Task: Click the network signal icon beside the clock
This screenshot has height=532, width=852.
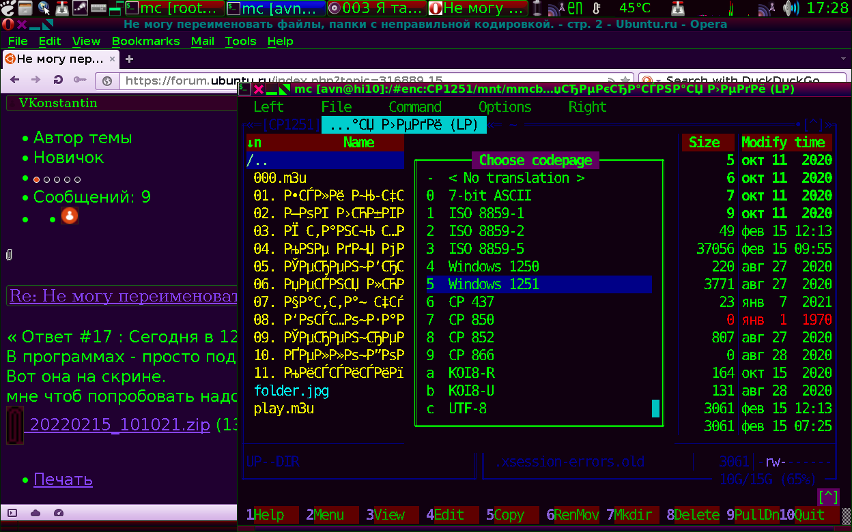Action: pos(767,8)
